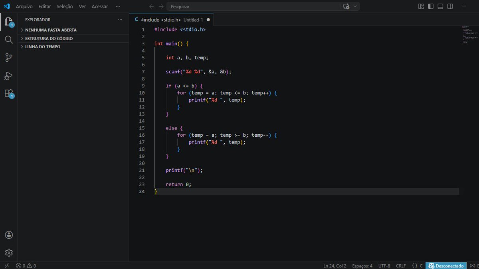Click on 'int a, b, temp;' line

coord(187,58)
